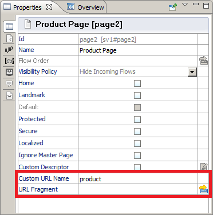Select the Id value 'page2 [sv1#page2]'
This screenshot has width=213, height=215.
pyautogui.click(x=108, y=39)
